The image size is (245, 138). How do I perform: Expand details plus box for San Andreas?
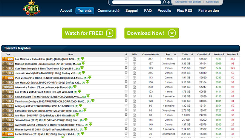(x=126, y=119)
